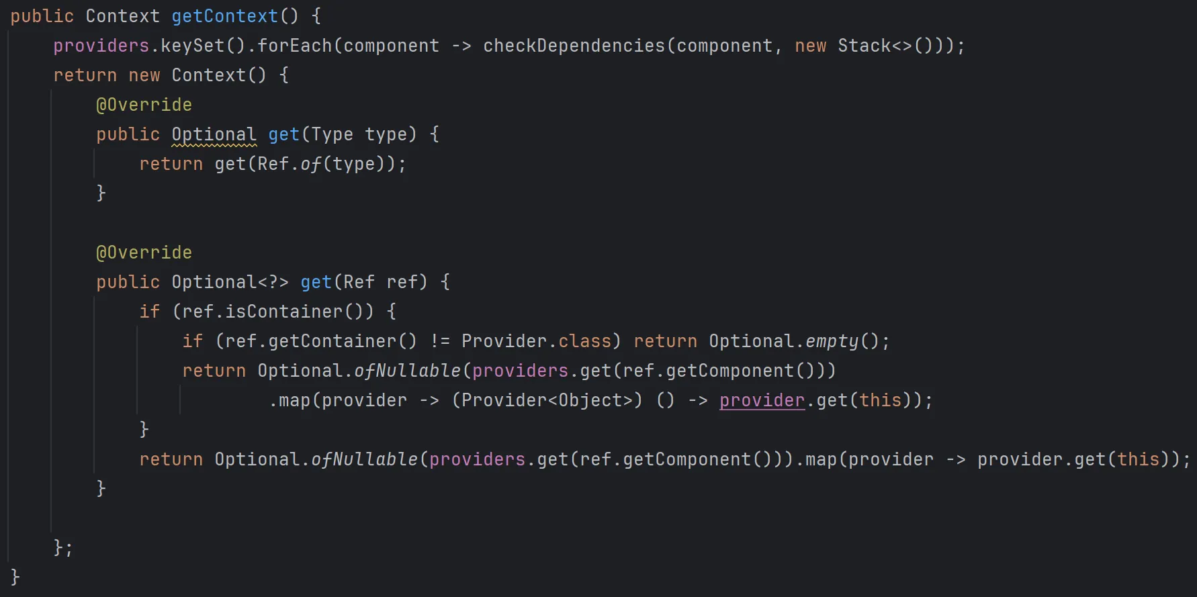
Task: Click the (Provider<Object>) cast expression
Action: click(547, 400)
